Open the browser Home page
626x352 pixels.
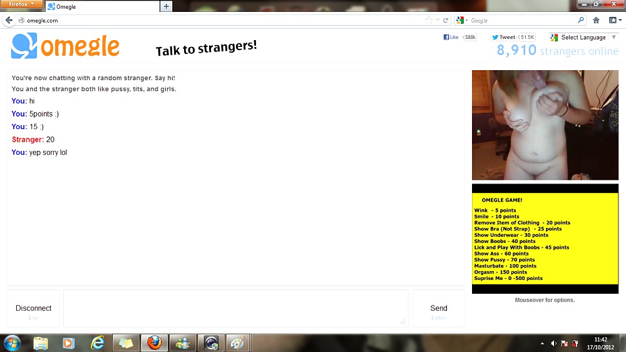(596, 20)
